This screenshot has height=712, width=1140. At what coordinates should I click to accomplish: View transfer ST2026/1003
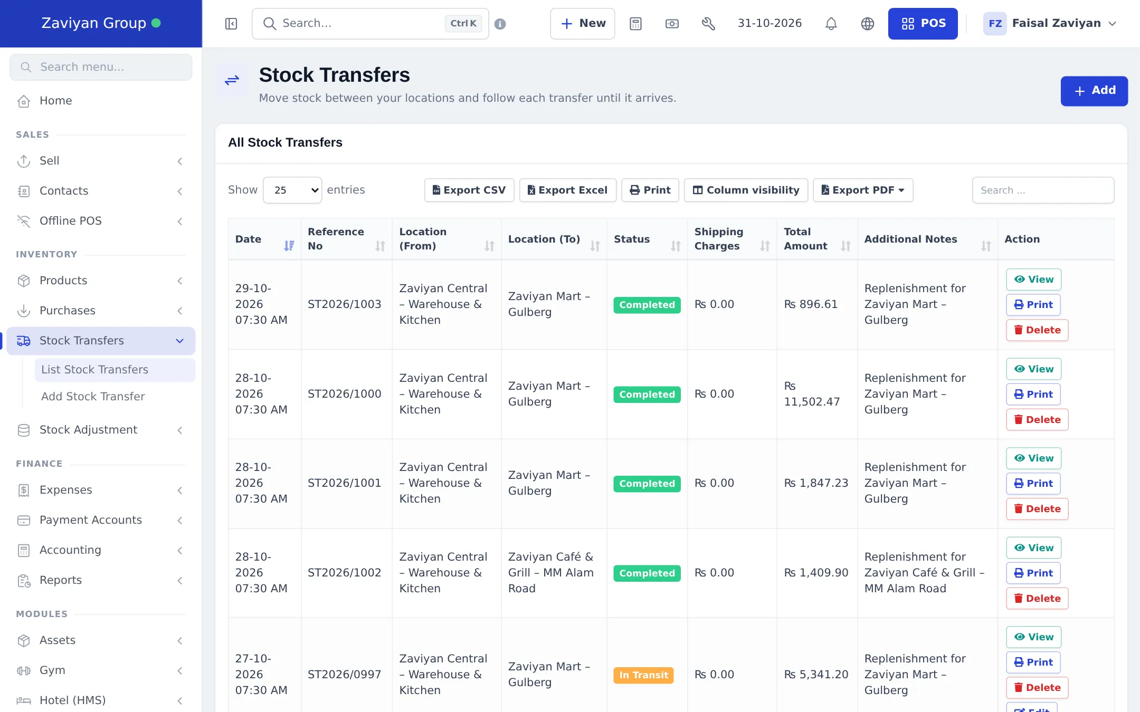pos(1033,280)
